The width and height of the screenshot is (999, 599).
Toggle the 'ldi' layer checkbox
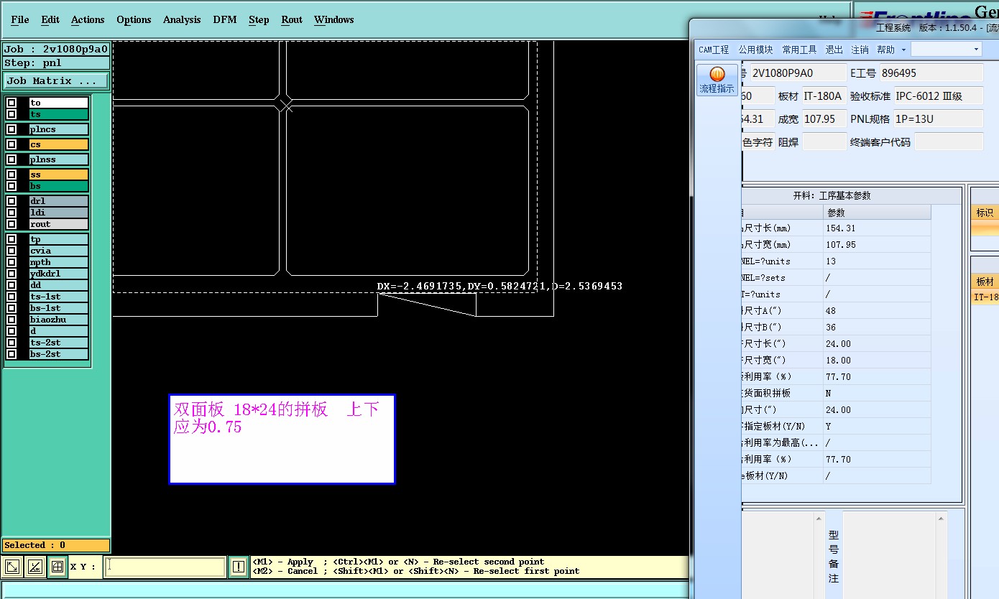tap(11, 213)
